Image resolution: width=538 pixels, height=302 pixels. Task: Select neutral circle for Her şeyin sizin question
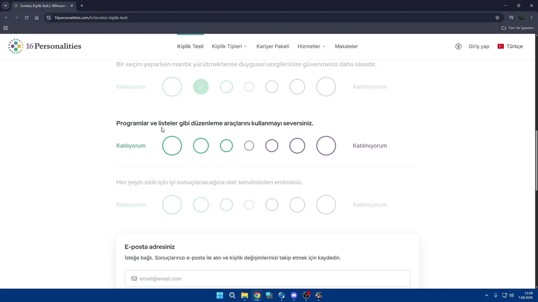[249, 205]
